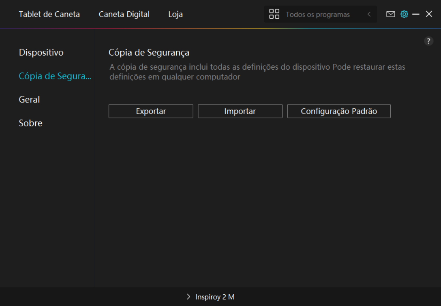Click the Importar button
Viewport: 441px width, 306px height.
click(240, 111)
